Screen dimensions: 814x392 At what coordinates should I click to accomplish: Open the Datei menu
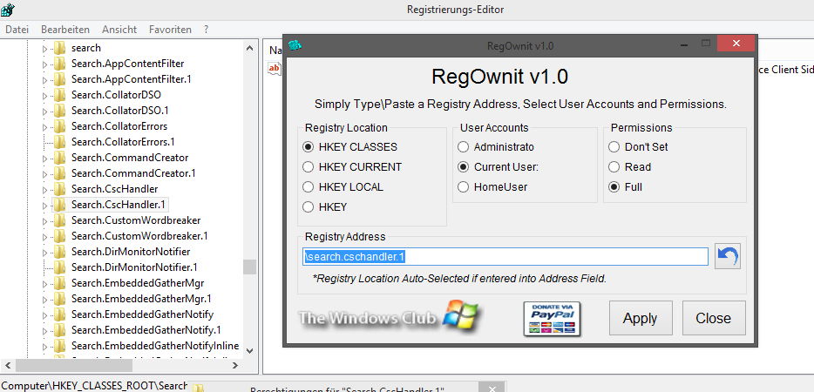(x=17, y=30)
